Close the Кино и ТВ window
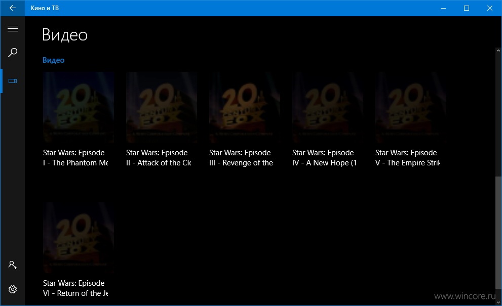 pyautogui.click(x=490, y=8)
